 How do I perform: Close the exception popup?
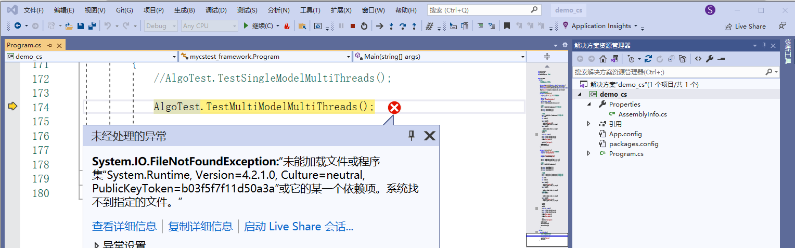coord(430,136)
